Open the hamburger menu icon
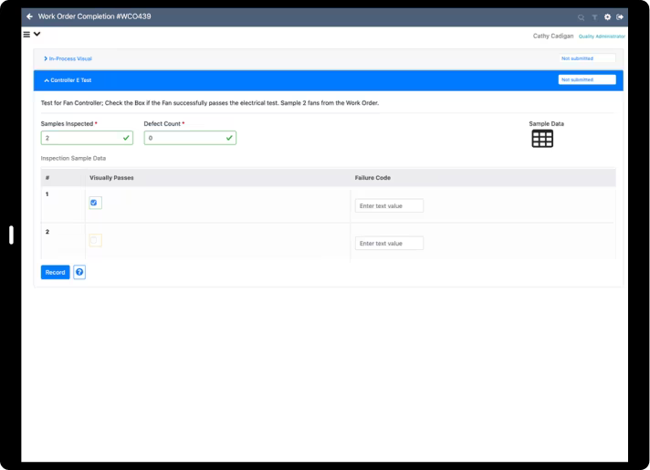The width and height of the screenshot is (650, 470). 26,35
